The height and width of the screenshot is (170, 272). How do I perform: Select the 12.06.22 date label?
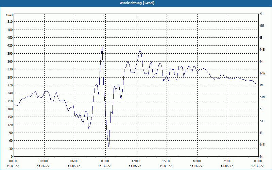click(x=257, y=166)
